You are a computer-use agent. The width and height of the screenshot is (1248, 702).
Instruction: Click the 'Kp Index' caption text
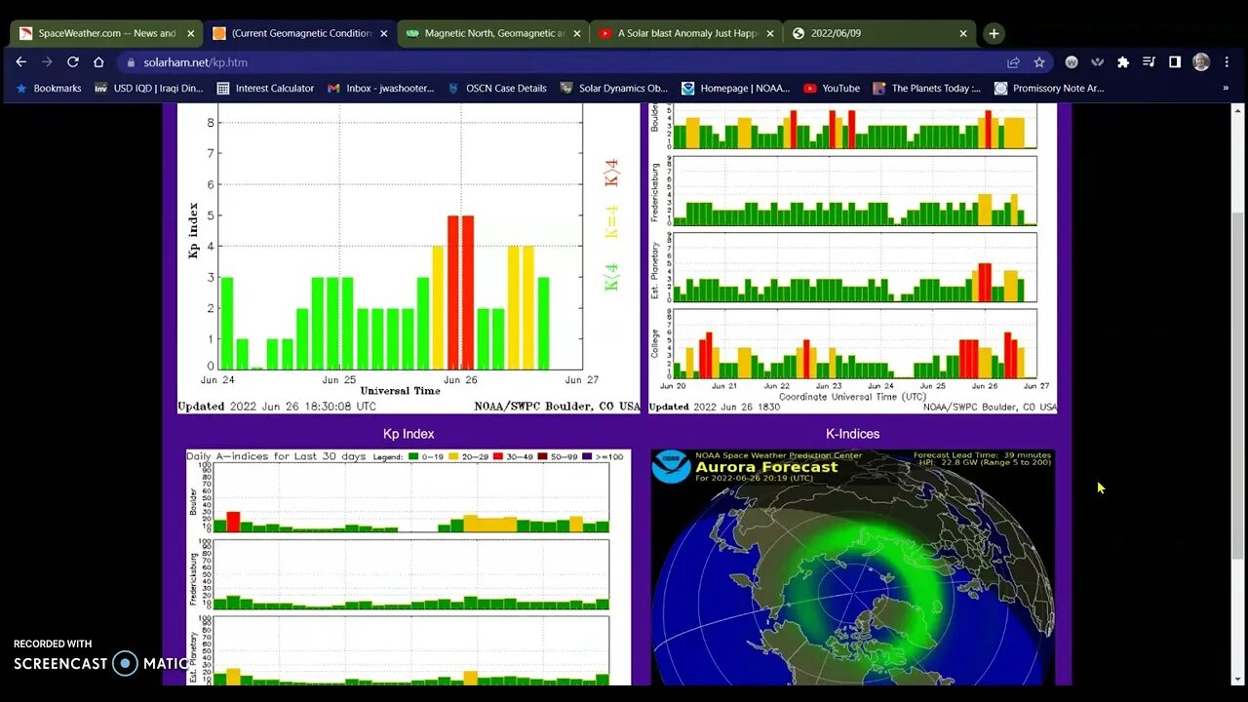tap(409, 434)
